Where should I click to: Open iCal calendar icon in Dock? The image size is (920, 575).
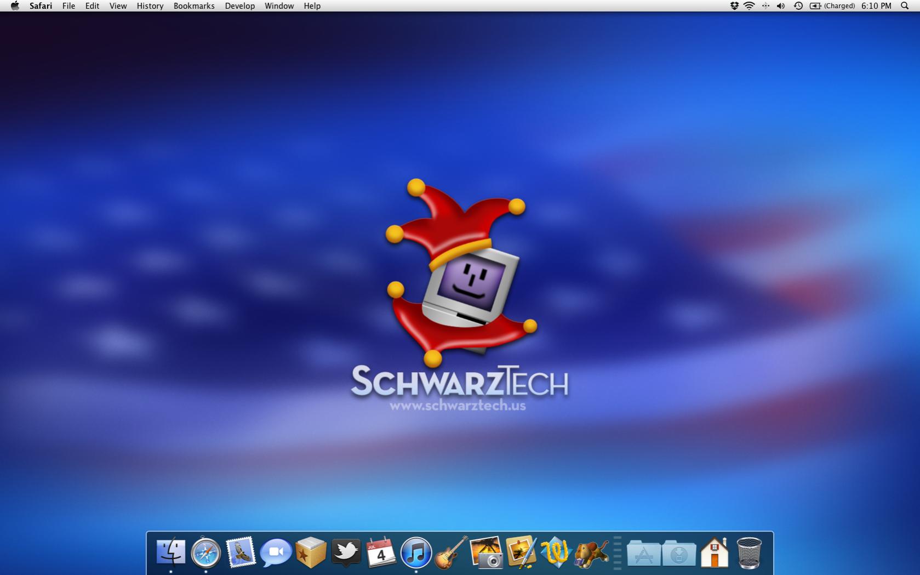coord(381,552)
